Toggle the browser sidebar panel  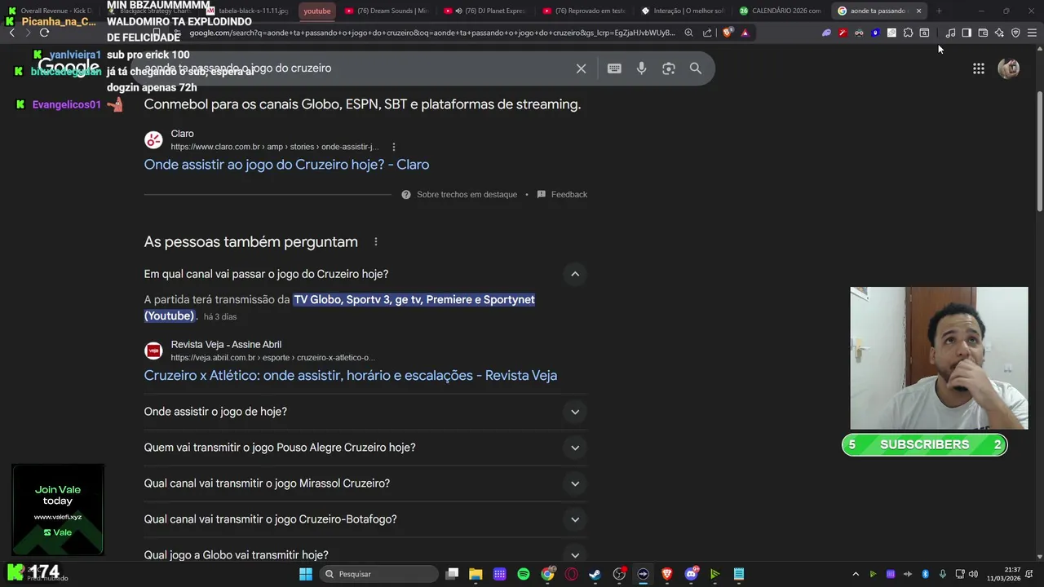point(967,33)
